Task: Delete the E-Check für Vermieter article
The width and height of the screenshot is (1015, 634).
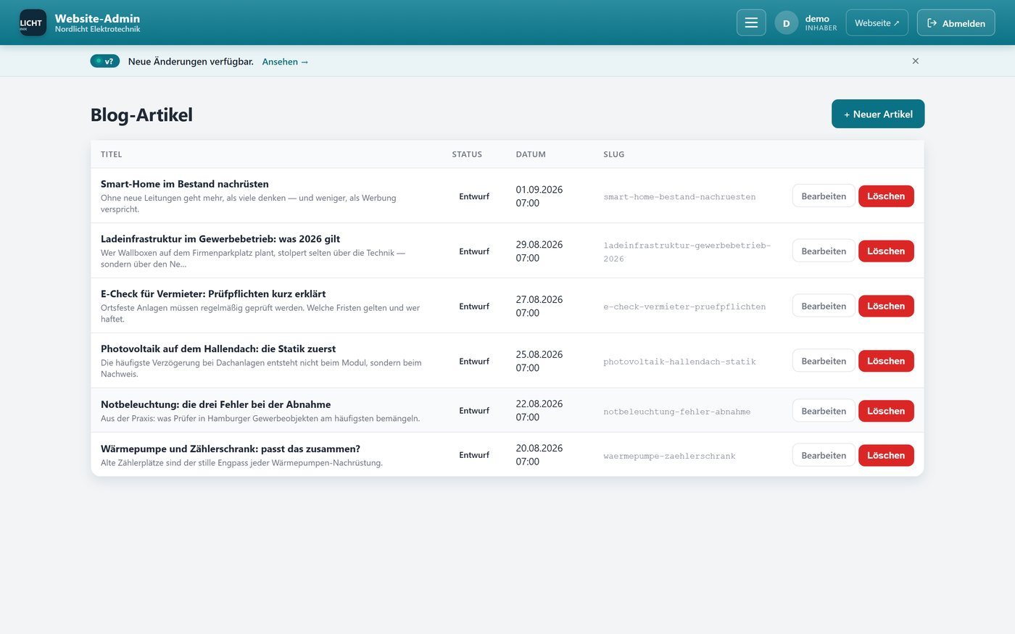Action: (x=886, y=306)
